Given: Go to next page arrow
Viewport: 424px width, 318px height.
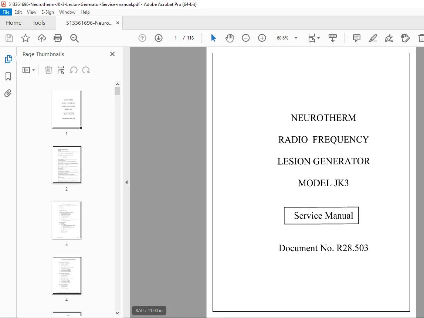Looking at the screenshot, I should 159,38.
